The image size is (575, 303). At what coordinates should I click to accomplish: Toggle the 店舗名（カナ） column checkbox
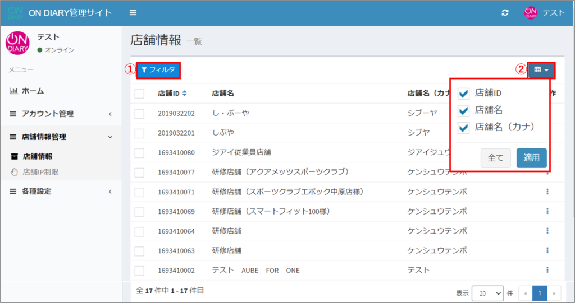(x=464, y=128)
